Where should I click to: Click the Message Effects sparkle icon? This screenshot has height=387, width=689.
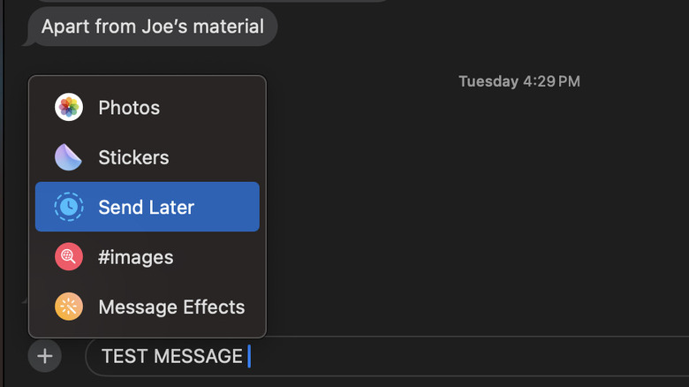point(68,307)
